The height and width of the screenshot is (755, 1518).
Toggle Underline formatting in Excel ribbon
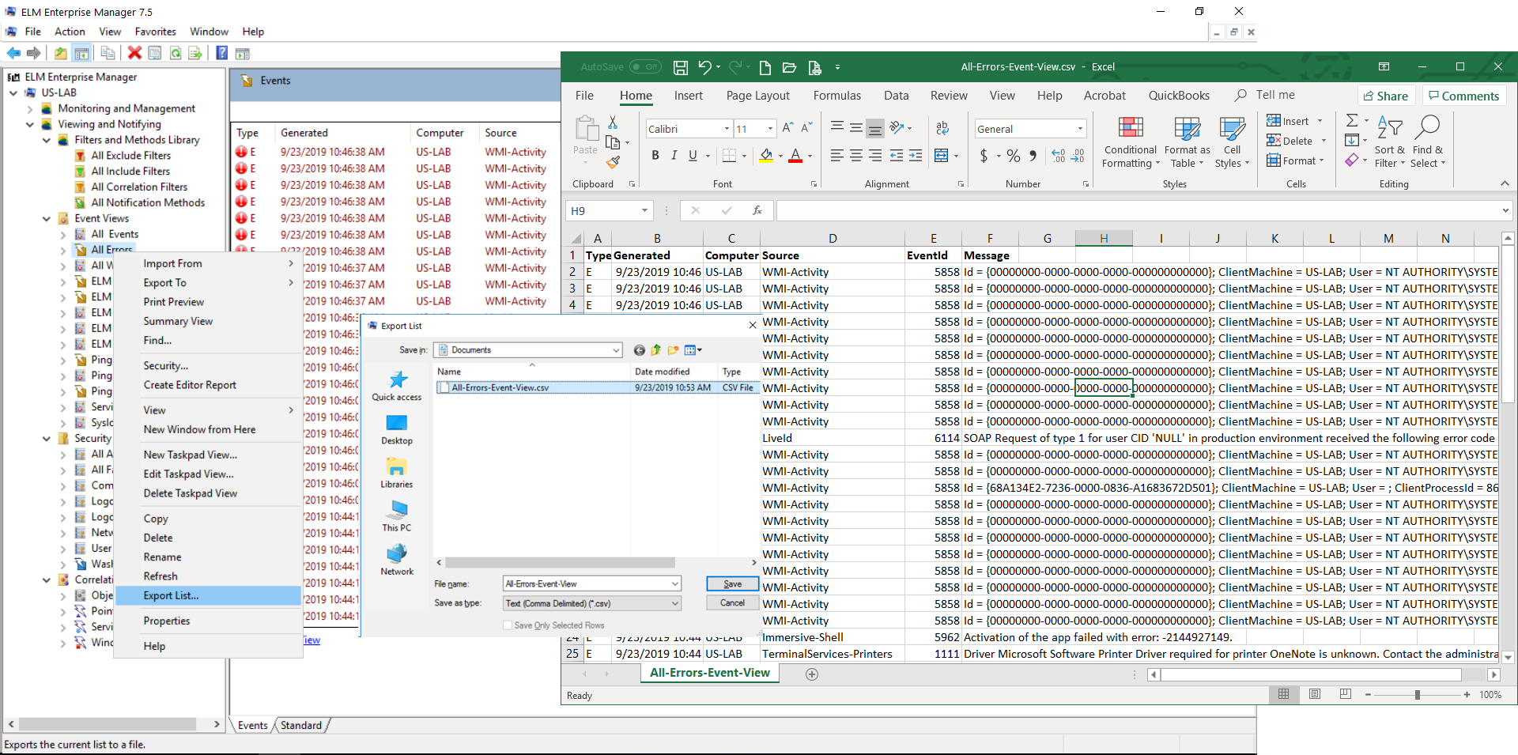(x=693, y=156)
